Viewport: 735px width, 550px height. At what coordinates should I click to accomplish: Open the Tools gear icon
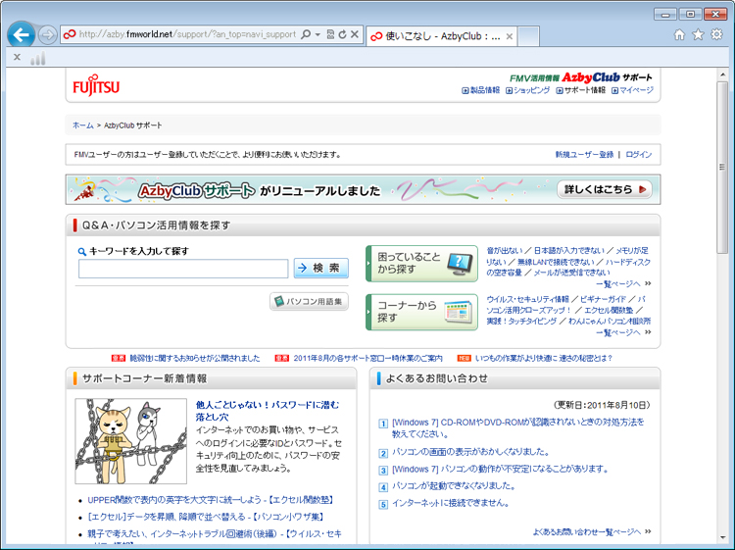(x=716, y=34)
